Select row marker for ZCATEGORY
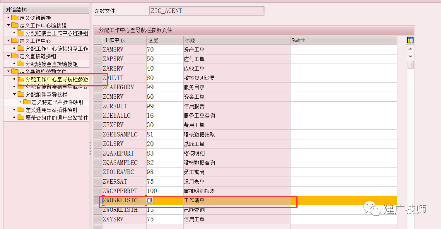The image size is (441, 229). 98,87
